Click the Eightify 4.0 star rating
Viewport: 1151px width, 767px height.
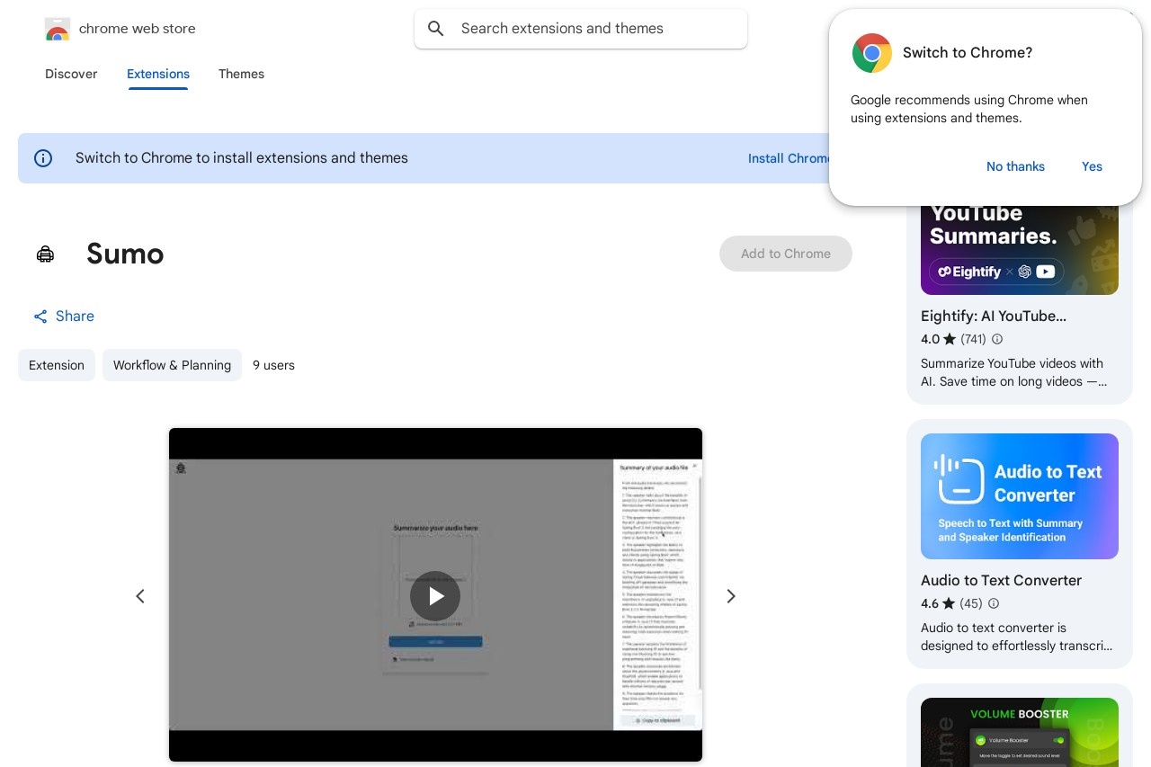939,339
